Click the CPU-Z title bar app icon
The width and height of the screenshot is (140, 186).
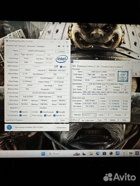72,62
